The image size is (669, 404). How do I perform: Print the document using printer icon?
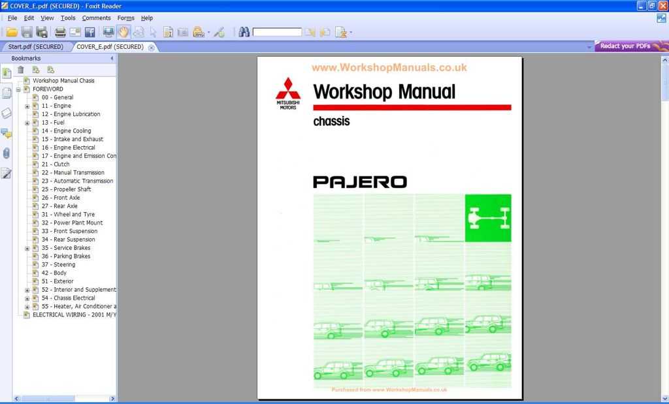pos(60,32)
